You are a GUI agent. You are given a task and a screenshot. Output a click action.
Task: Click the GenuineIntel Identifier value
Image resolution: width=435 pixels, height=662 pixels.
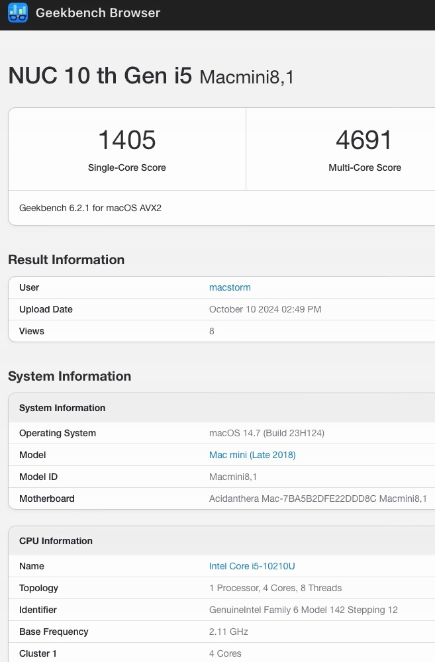click(303, 610)
